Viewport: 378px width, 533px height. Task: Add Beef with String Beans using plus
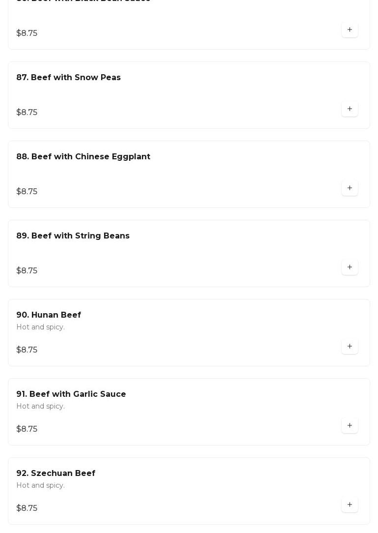(x=350, y=267)
